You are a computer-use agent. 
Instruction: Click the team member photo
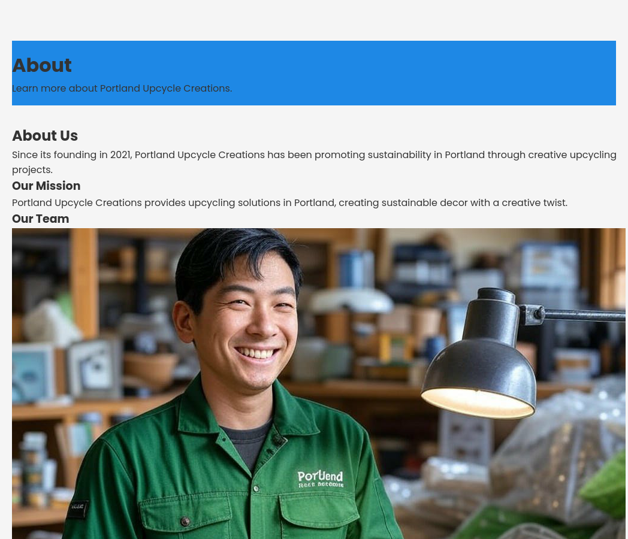click(318, 383)
